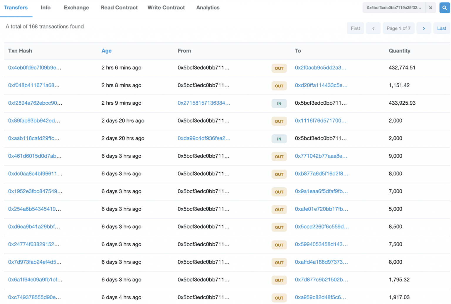
Task: Toggle the Age column header format
Action: [x=106, y=51]
